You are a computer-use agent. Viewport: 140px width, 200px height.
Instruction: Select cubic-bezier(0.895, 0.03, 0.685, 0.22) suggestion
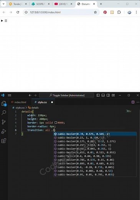click(95, 163)
